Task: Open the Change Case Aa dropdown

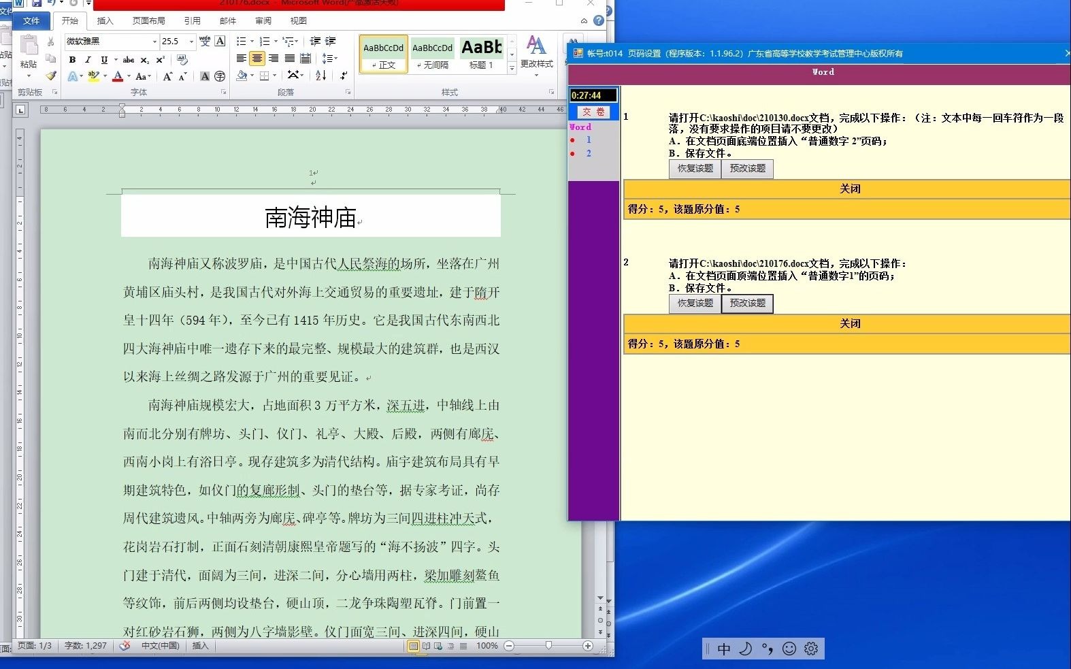Action: click(x=143, y=76)
